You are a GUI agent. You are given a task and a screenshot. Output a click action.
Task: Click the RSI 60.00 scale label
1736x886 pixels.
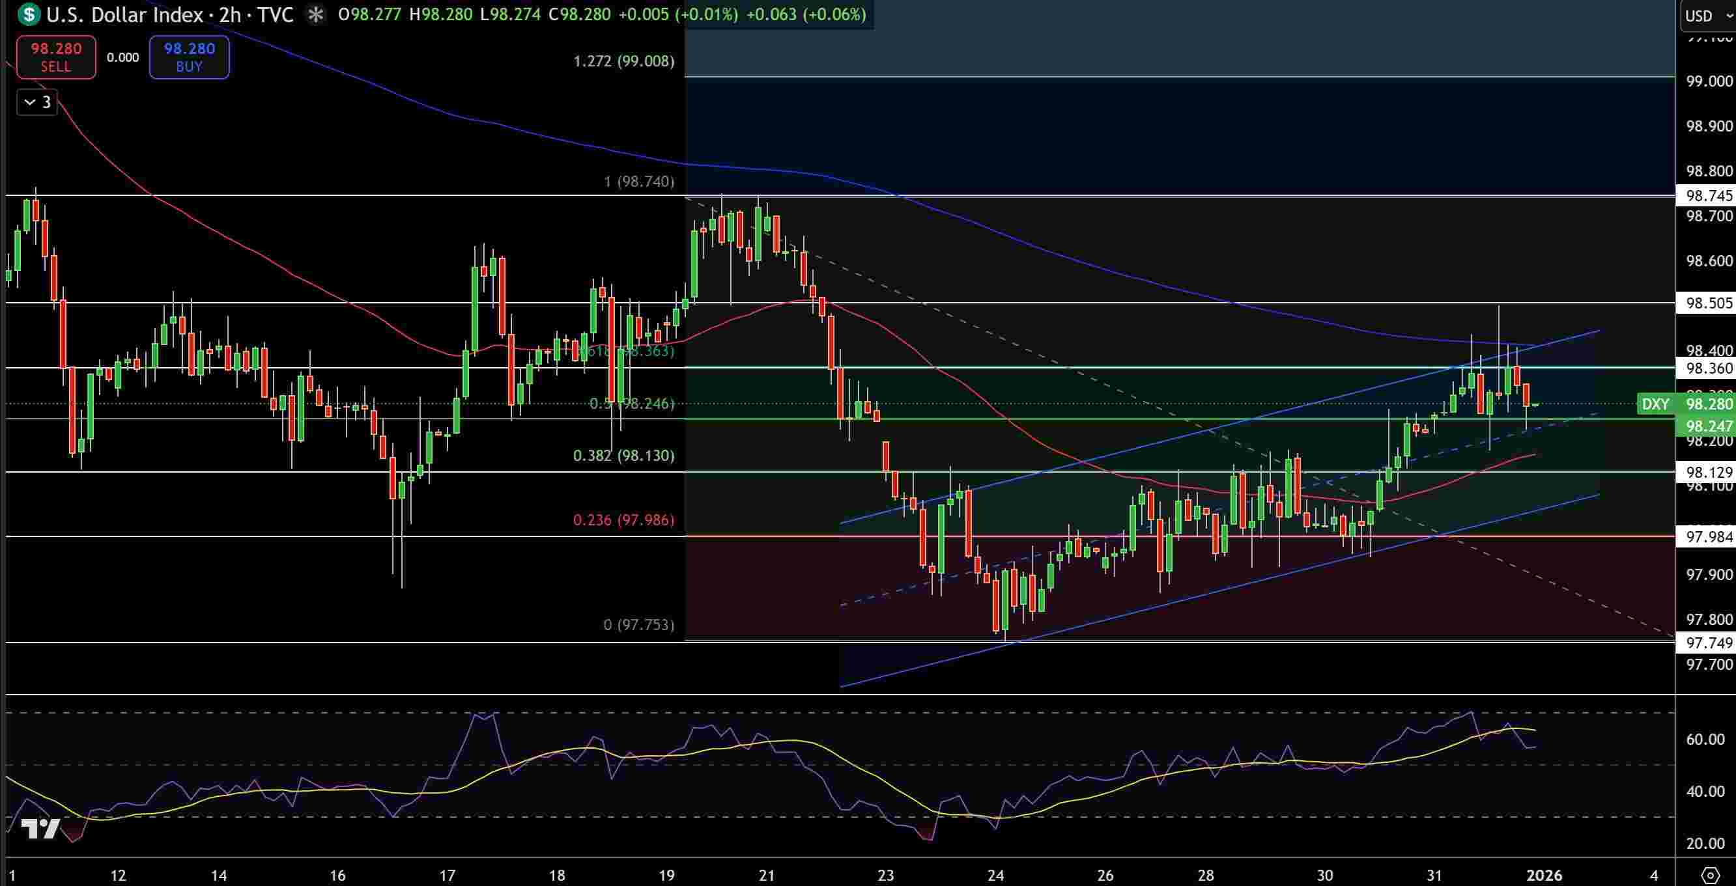pyautogui.click(x=1704, y=740)
